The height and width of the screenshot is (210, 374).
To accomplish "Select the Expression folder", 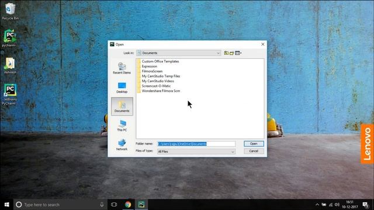I will [x=150, y=66].
